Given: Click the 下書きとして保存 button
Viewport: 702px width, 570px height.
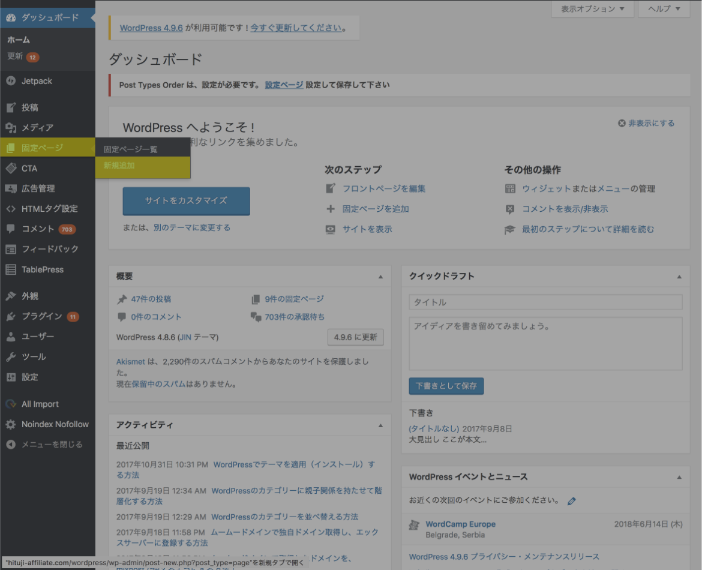Looking at the screenshot, I should [446, 386].
